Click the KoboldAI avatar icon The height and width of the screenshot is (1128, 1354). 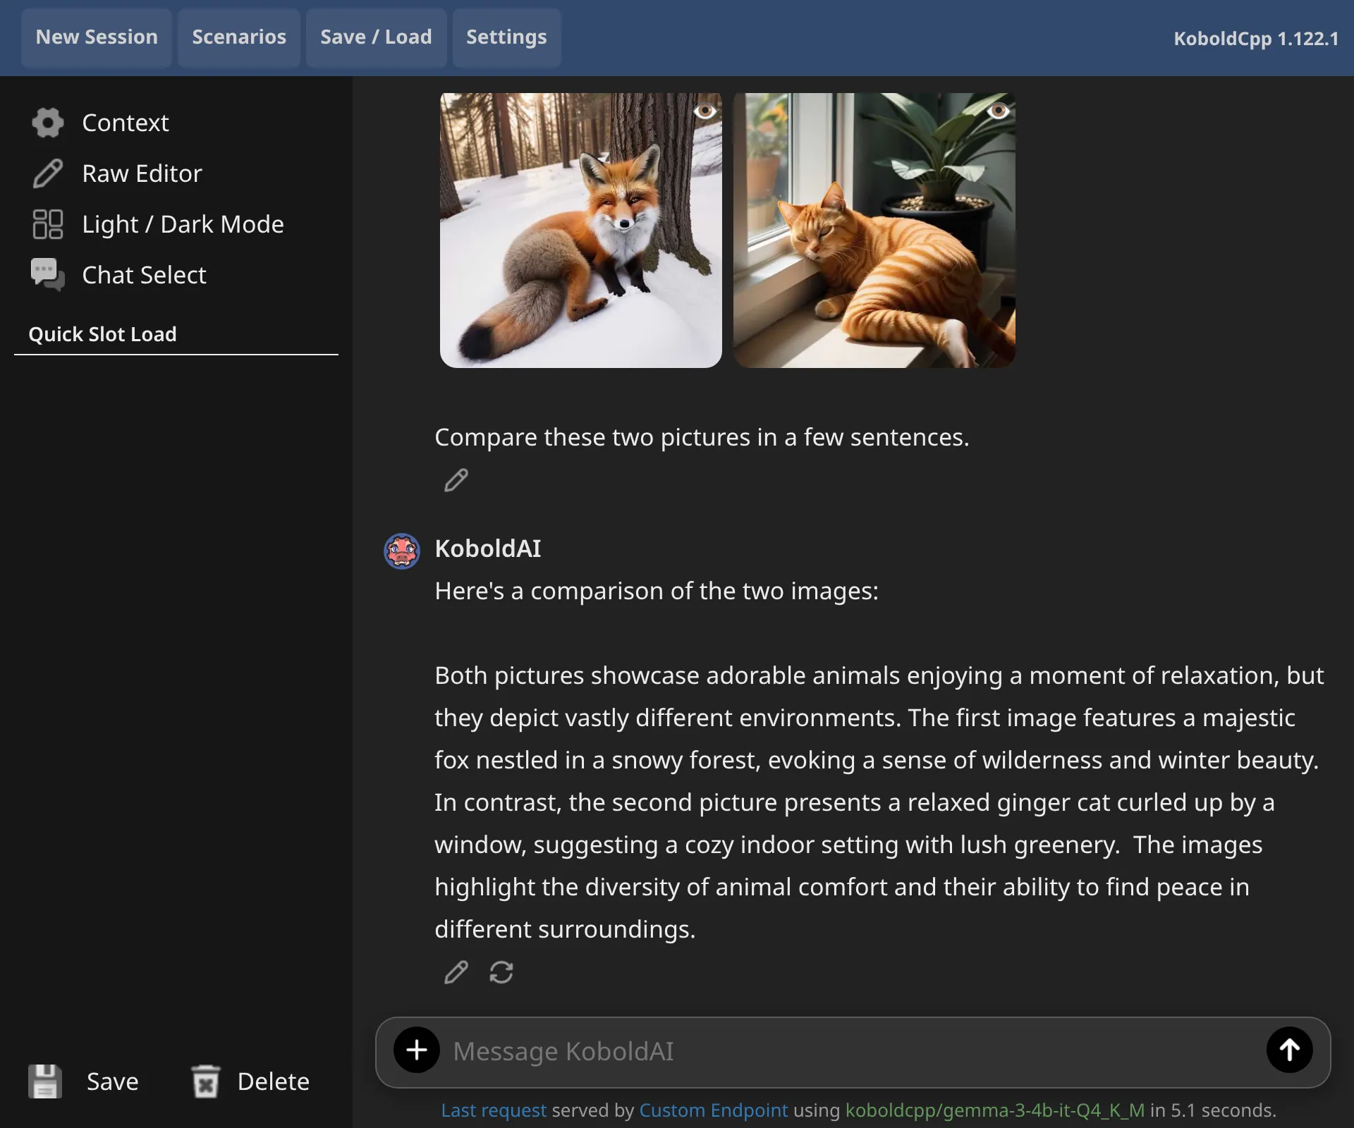[402, 551]
